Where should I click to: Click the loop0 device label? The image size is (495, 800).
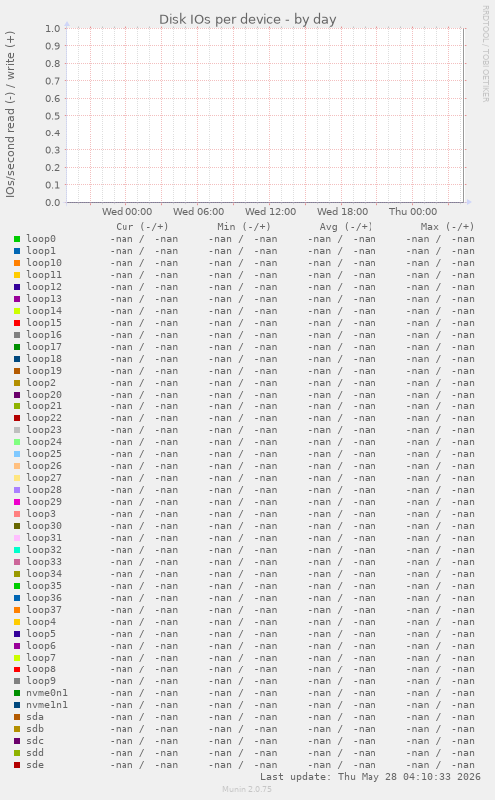pos(41,239)
